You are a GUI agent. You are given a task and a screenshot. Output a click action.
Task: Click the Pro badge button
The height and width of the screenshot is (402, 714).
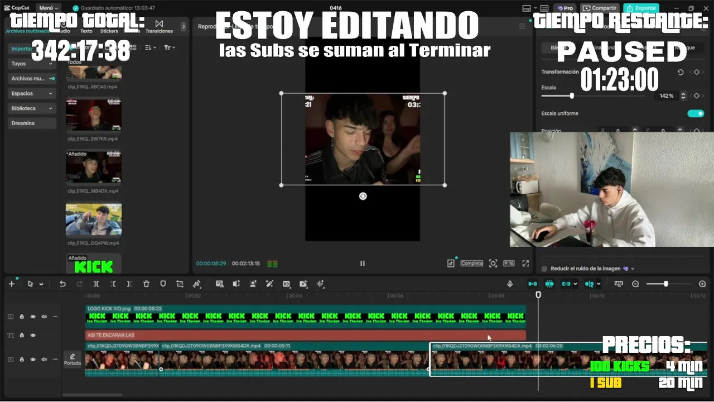click(565, 8)
